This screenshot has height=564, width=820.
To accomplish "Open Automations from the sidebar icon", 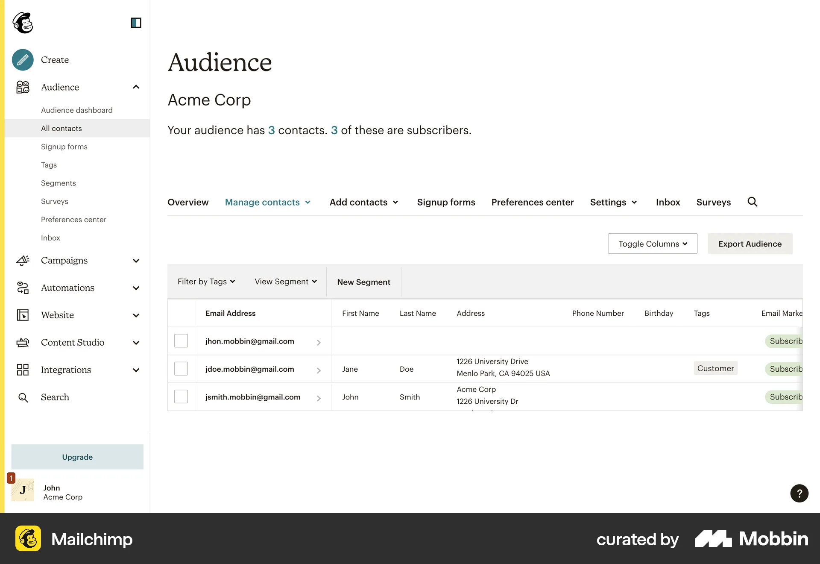I will [x=22, y=288].
